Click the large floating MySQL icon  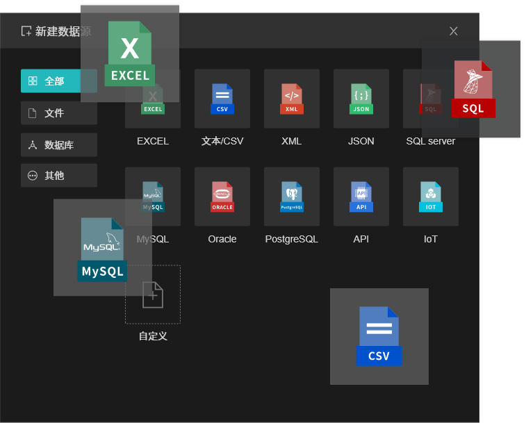(102, 249)
